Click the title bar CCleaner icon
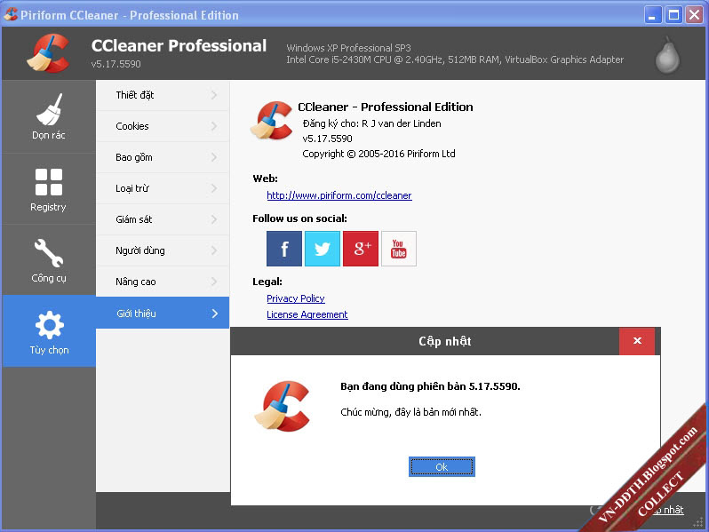Viewport: 709px width, 532px height. tap(11, 14)
